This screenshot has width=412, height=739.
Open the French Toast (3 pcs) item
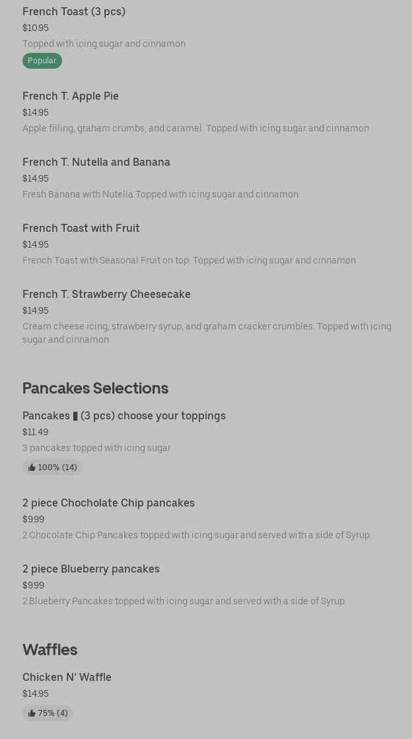74,11
